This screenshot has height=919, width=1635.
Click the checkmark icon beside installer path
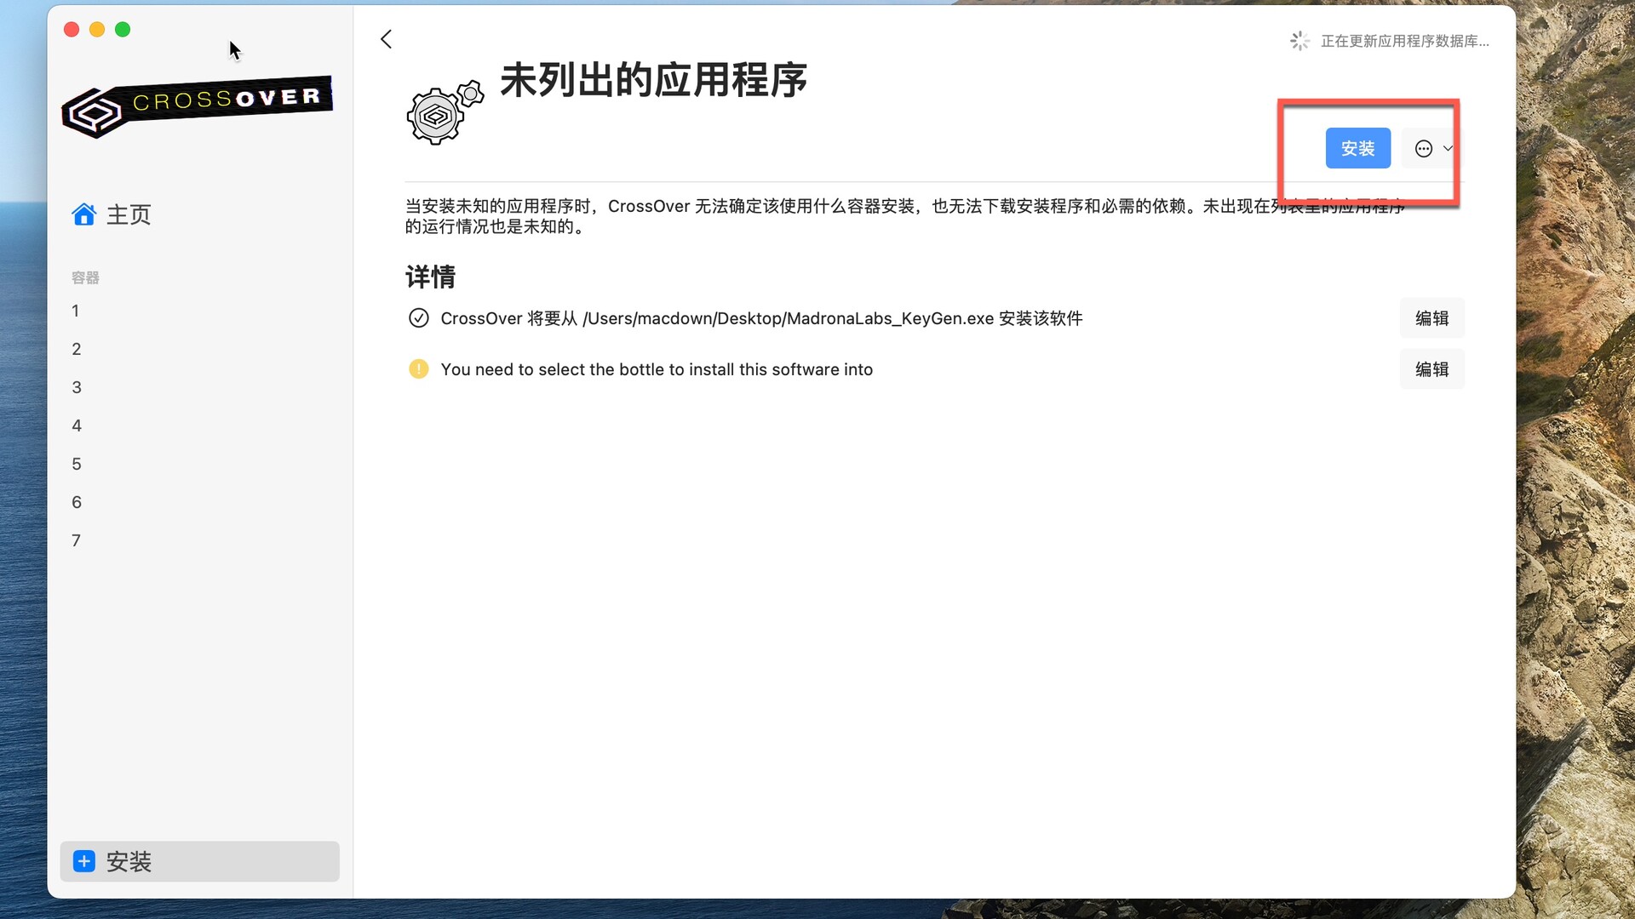[x=418, y=317]
